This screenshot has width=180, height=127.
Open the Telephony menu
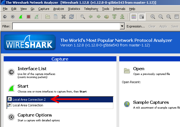click(91, 9)
